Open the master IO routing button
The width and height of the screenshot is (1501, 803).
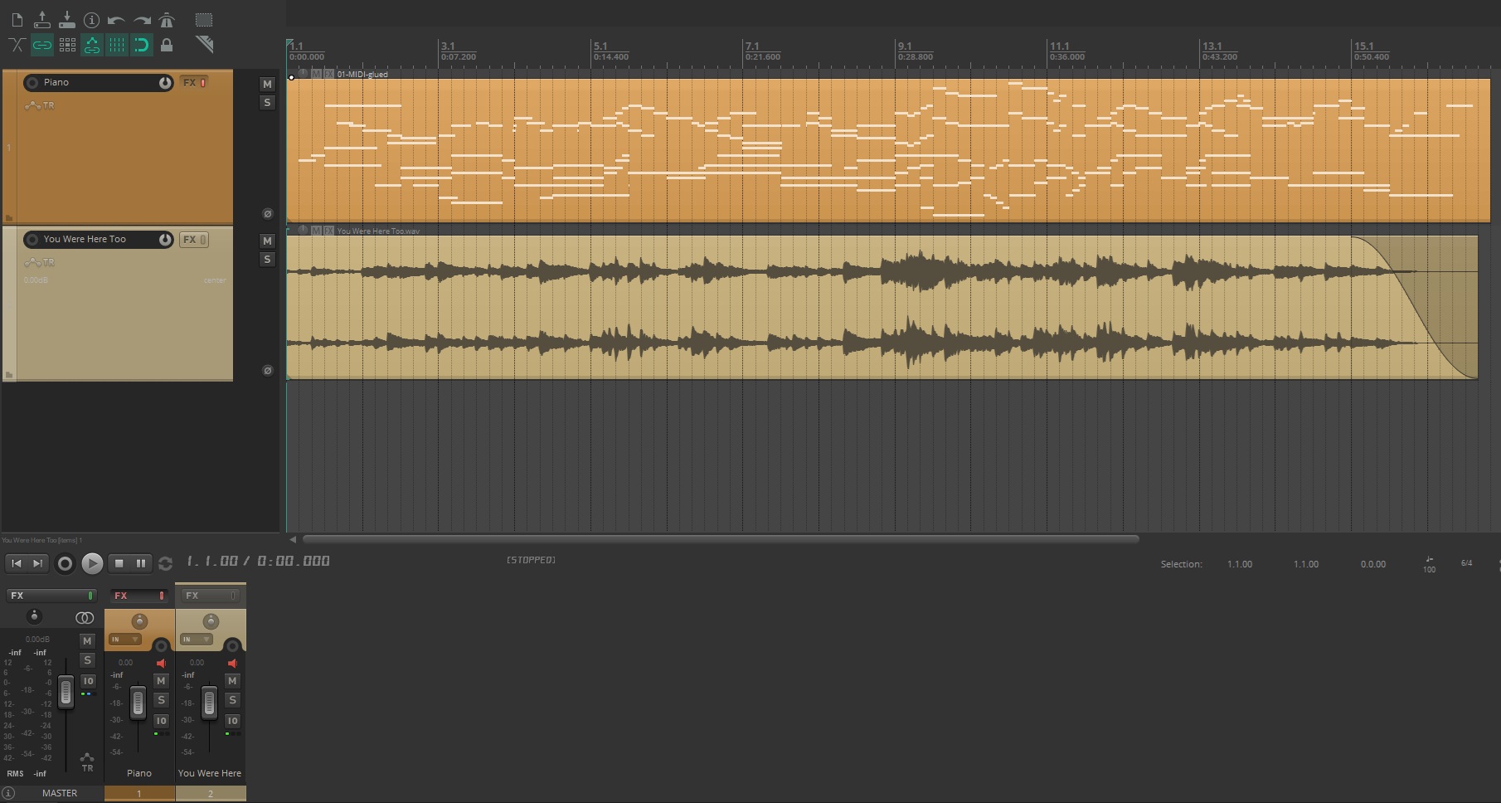pos(87,681)
